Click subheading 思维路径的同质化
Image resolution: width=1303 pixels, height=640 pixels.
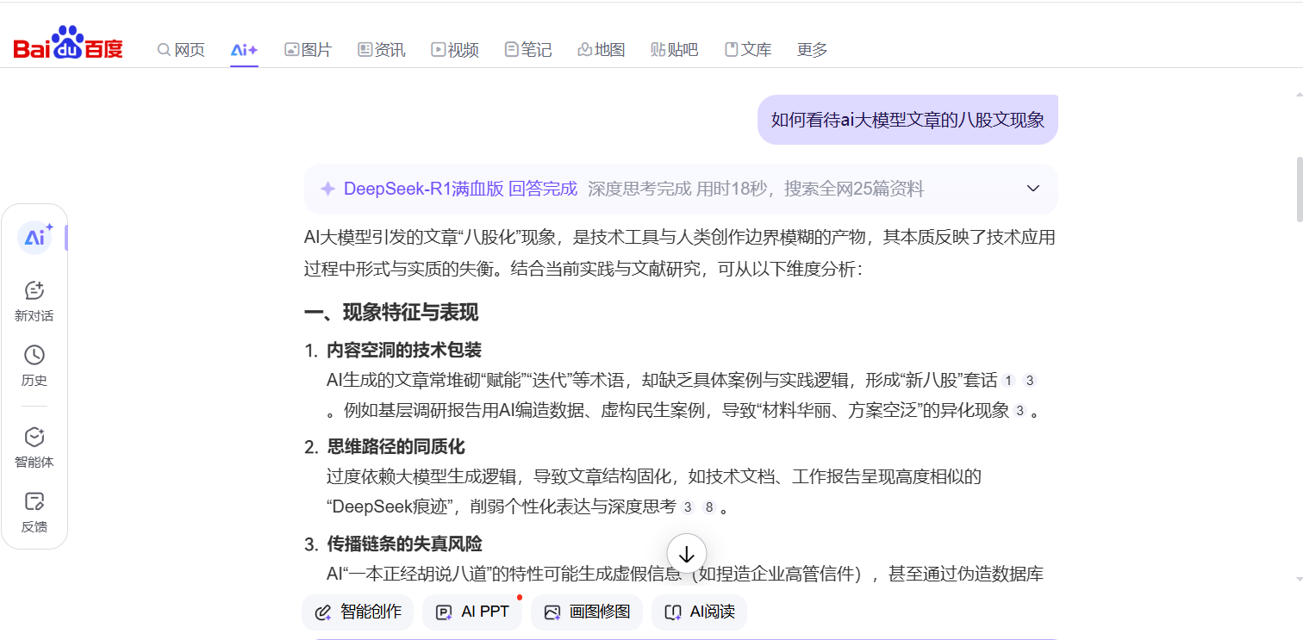pyautogui.click(x=396, y=446)
